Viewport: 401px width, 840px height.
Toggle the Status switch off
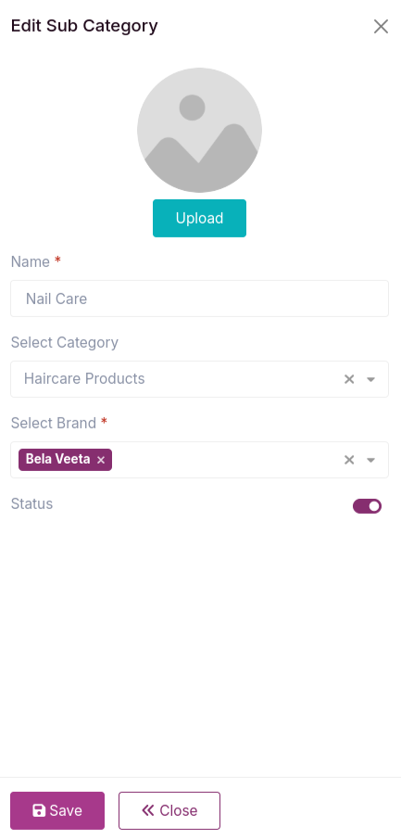[367, 506]
